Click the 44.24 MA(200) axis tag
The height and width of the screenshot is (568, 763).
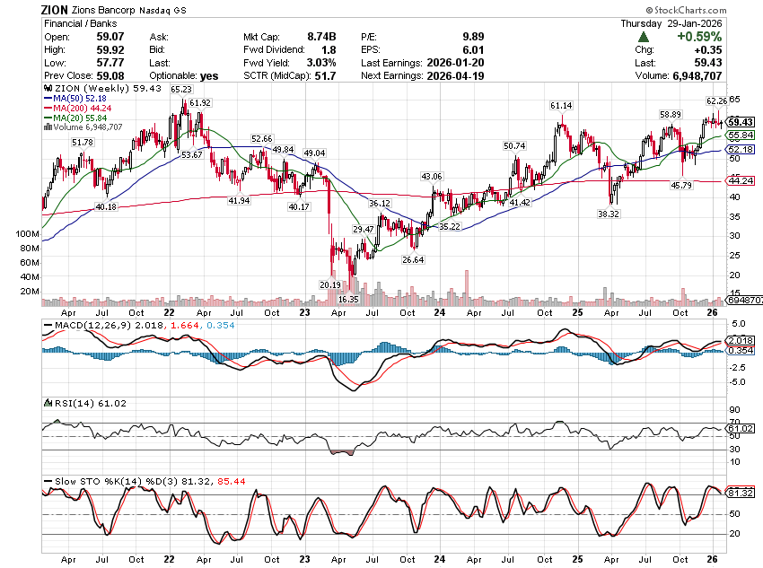[741, 181]
